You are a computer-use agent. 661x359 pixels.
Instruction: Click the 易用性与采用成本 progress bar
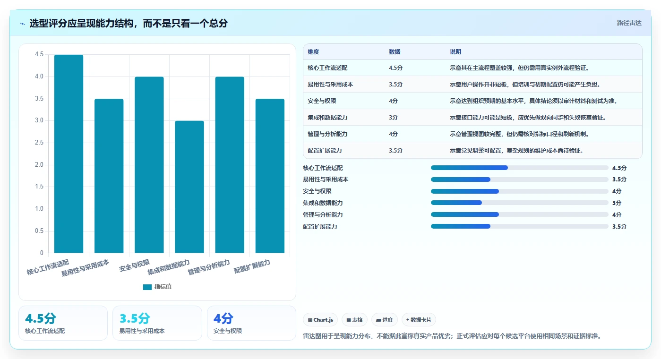520,179
